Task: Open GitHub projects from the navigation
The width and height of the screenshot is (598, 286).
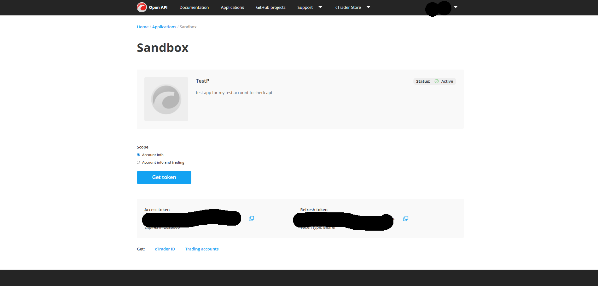Action: pos(270,7)
